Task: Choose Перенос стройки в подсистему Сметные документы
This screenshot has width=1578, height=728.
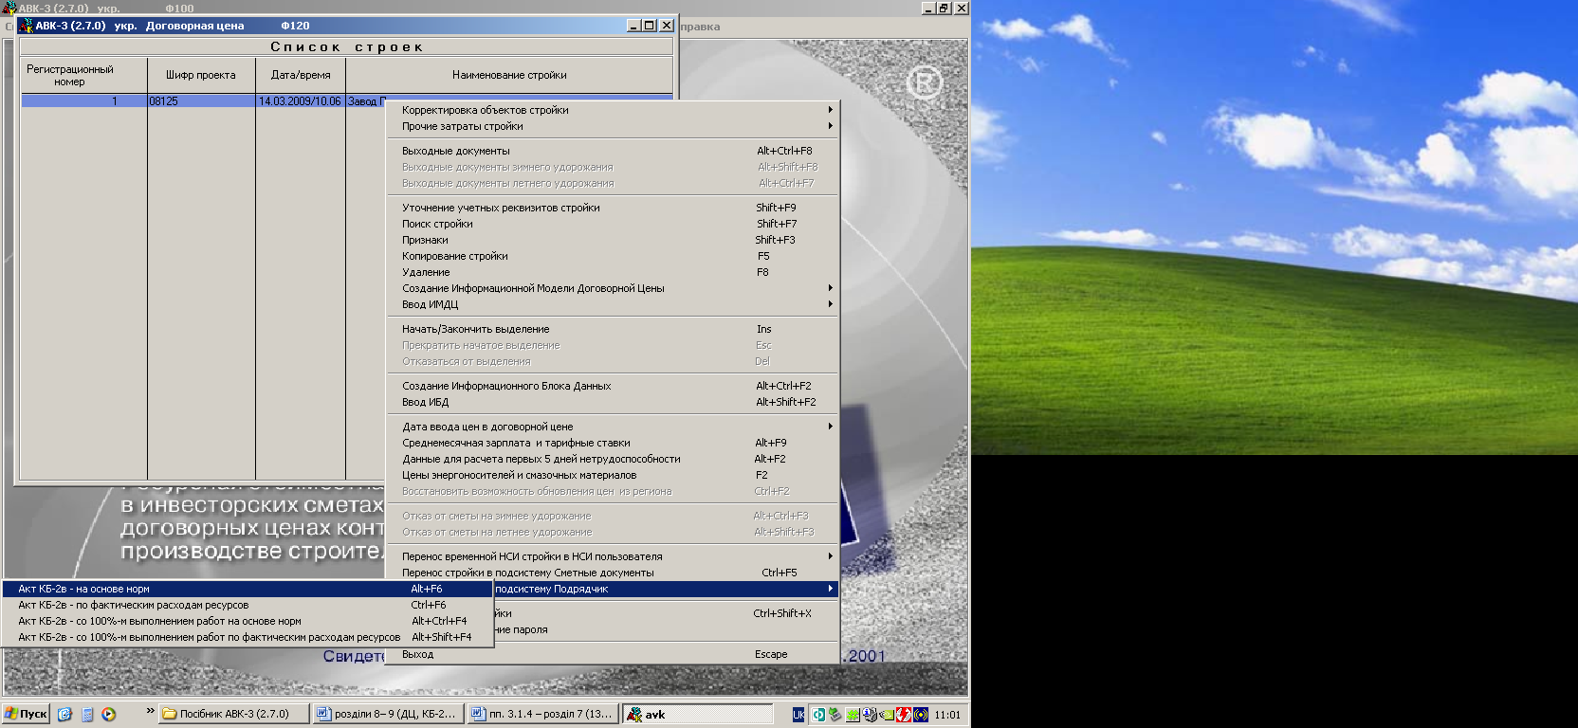Action: (x=613, y=573)
